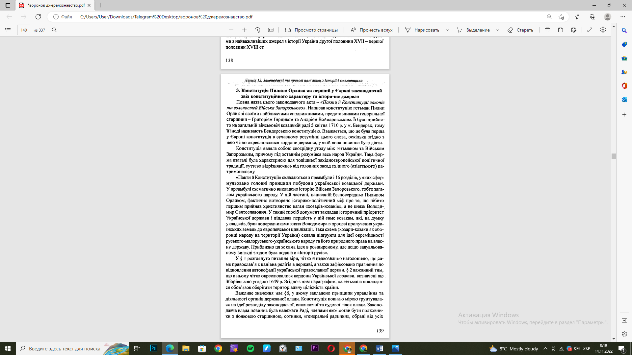
Task: Open the Collections panel
Action: click(x=592, y=17)
